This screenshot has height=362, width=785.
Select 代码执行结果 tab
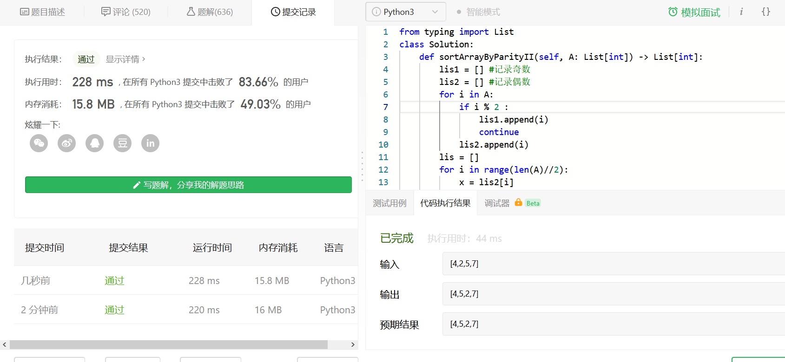(x=445, y=203)
